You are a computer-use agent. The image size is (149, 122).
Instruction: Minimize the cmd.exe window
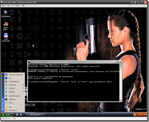(115, 62)
